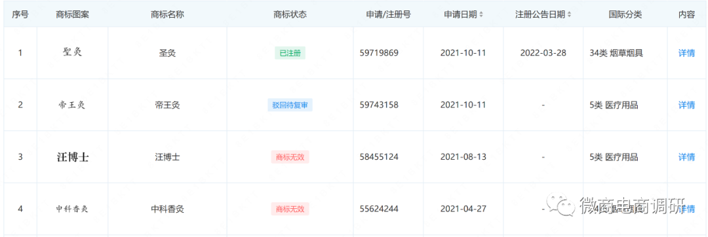Click sequence number 4 cell
The height and width of the screenshot is (237, 708).
(x=20, y=209)
